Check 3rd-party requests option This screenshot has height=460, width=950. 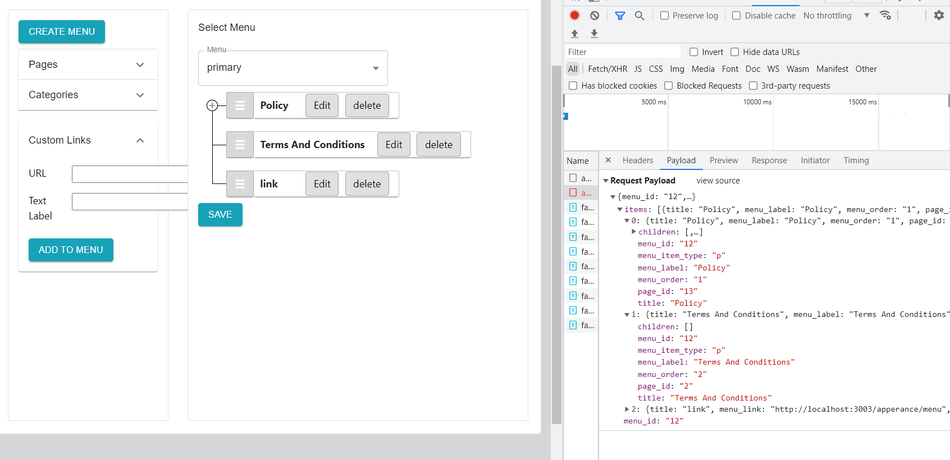coord(753,86)
